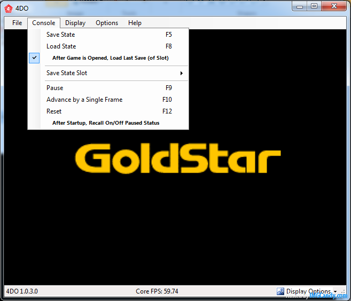Close the 4DO window
Image resolution: width=351 pixels, height=301 pixels.
point(334,6)
